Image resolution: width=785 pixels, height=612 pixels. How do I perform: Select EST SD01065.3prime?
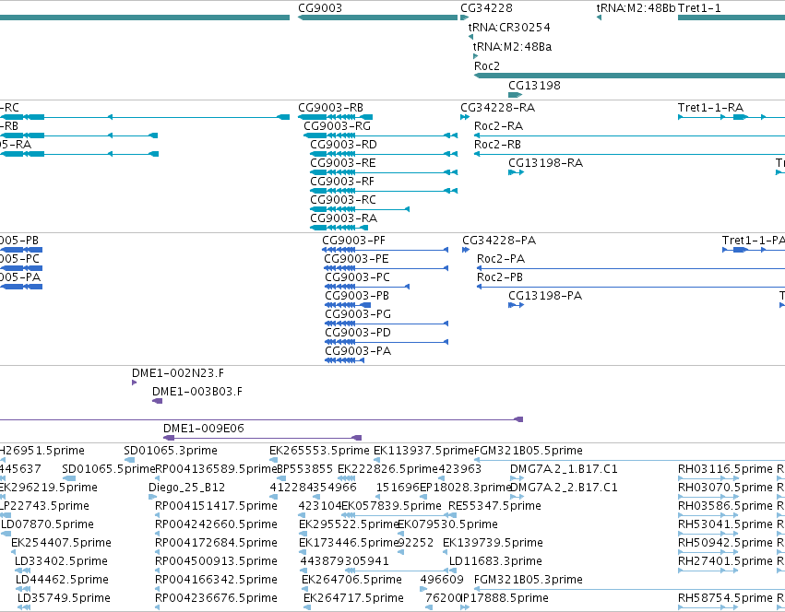[171, 451]
